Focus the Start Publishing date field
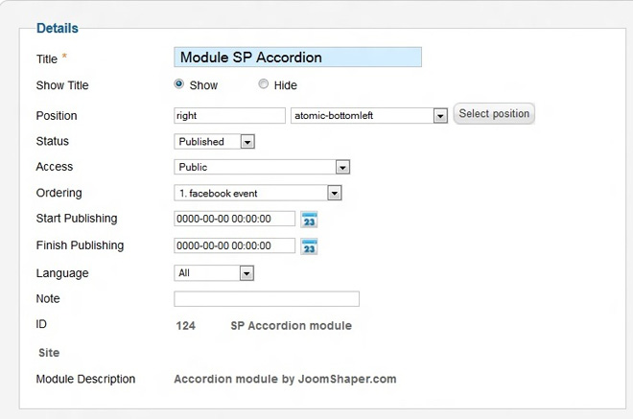 [x=235, y=219]
